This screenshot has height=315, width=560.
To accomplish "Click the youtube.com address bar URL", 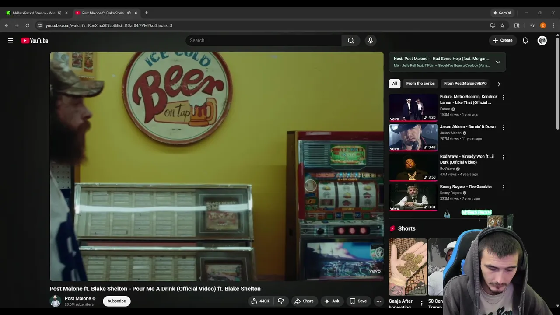I will point(109,25).
